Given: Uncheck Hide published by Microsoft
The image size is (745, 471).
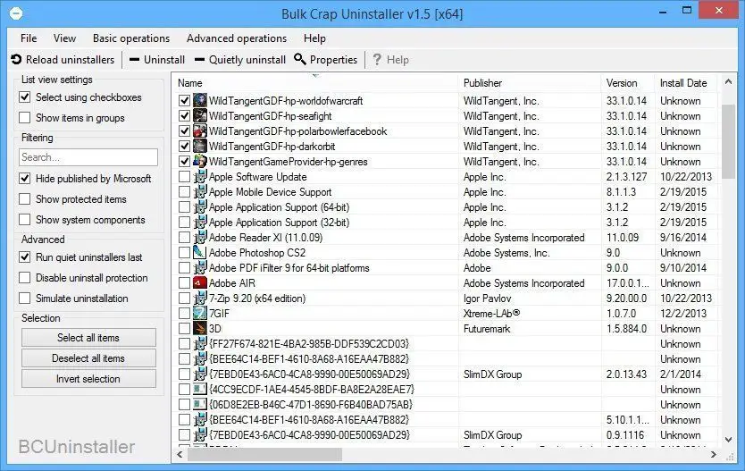Looking at the screenshot, I should [x=25, y=179].
